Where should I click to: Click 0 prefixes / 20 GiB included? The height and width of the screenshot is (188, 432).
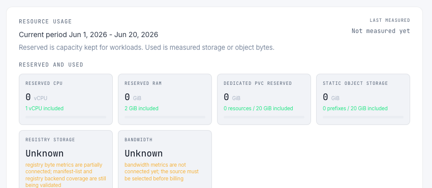(355, 108)
